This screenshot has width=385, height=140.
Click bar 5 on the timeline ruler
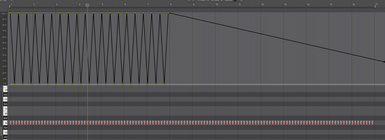point(102,4)
